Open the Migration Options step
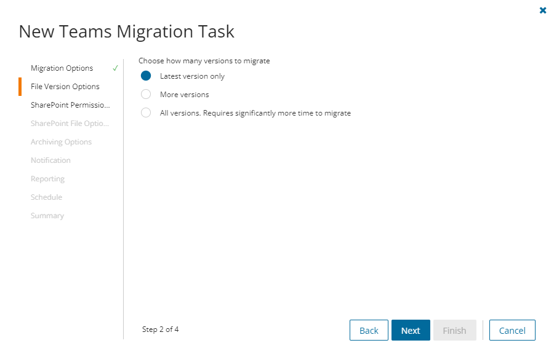Screen dimensions: 554x359 [x=62, y=68]
